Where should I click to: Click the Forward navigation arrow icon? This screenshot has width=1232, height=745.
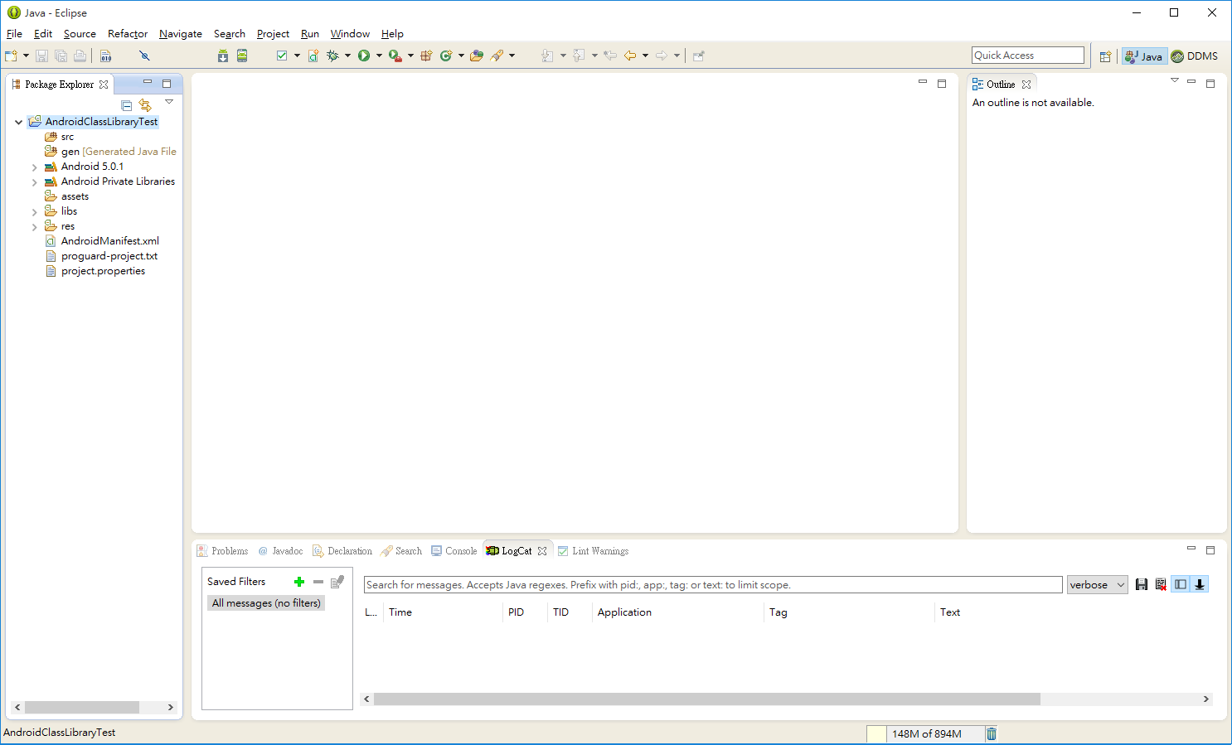click(662, 56)
